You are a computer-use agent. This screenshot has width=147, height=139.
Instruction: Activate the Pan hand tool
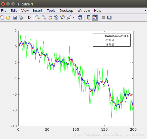click(50, 17)
